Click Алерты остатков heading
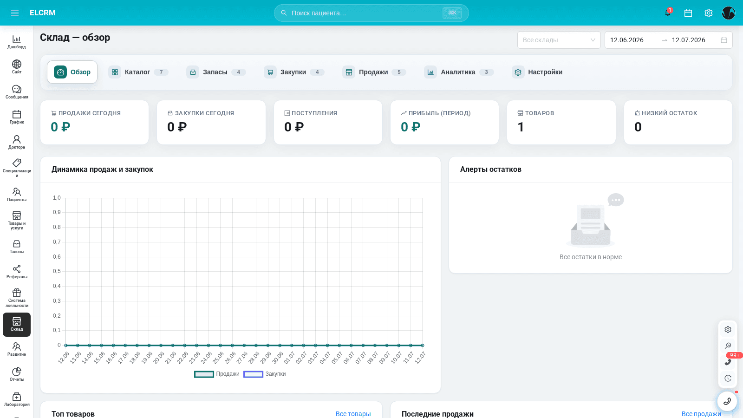 (491, 170)
